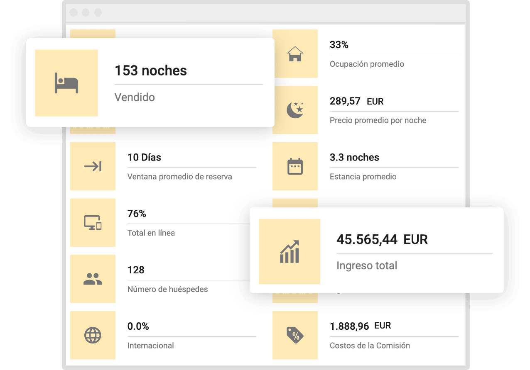Click the Vendido label
Image resolution: width=530 pixels, height=370 pixels.
[x=135, y=97]
